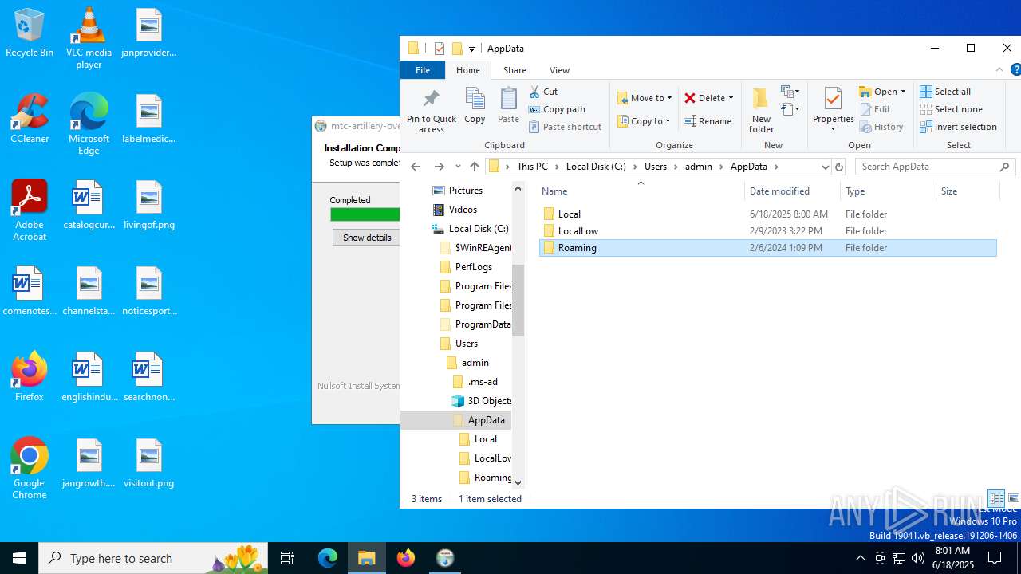This screenshot has height=574, width=1021.
Task: Refresh the AppData folder view
Action: click(x=838, y=167)
